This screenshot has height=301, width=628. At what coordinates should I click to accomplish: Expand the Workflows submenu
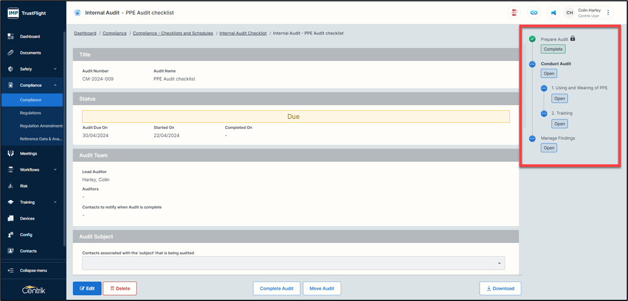pyautogui.click(x=55, y=170)
